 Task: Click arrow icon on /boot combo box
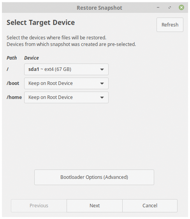click(102, 83)
